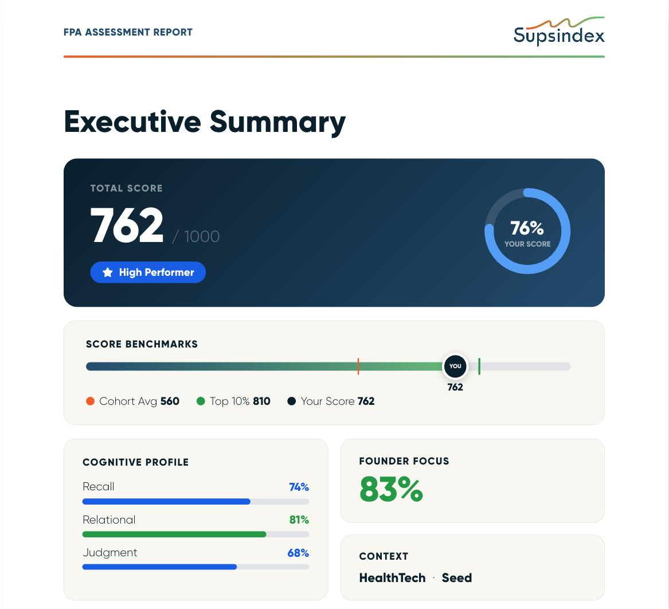Screen dimensions: 669x609
Task: Click the star icon in High Performer badge
Action: [x=108, y=272]
